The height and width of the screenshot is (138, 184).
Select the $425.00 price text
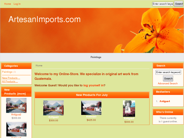pos(91,120)
